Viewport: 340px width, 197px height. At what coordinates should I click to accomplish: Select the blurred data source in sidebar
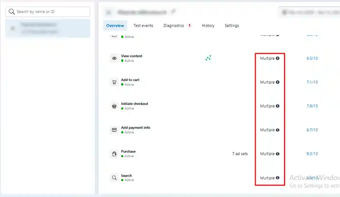(48, 29)
